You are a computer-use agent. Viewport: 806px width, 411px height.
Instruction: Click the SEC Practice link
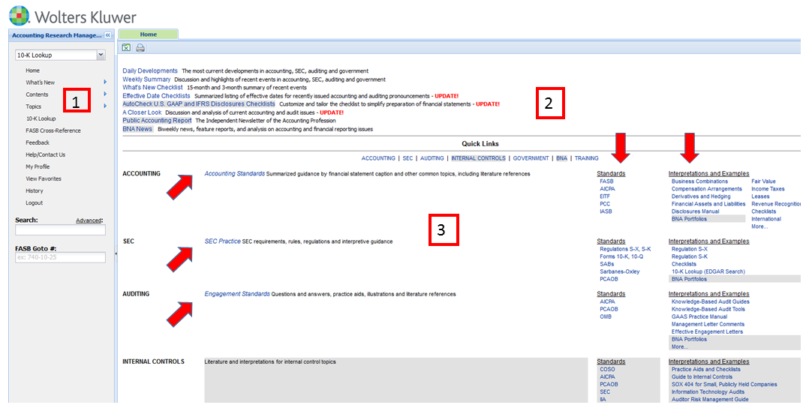pos(223,241)
